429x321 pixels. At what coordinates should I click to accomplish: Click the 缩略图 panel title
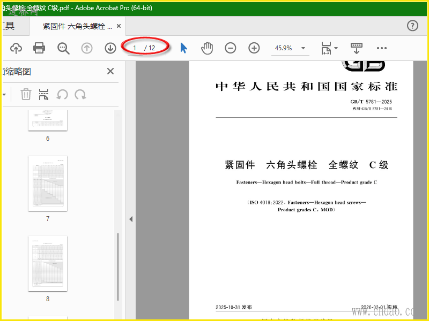[18, 72]
